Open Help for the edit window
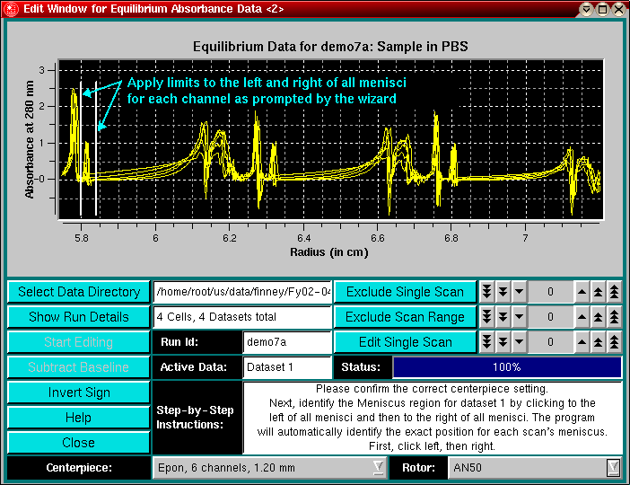Image resolution: width=630 pixels, height=485 pixels. [79, 418]
